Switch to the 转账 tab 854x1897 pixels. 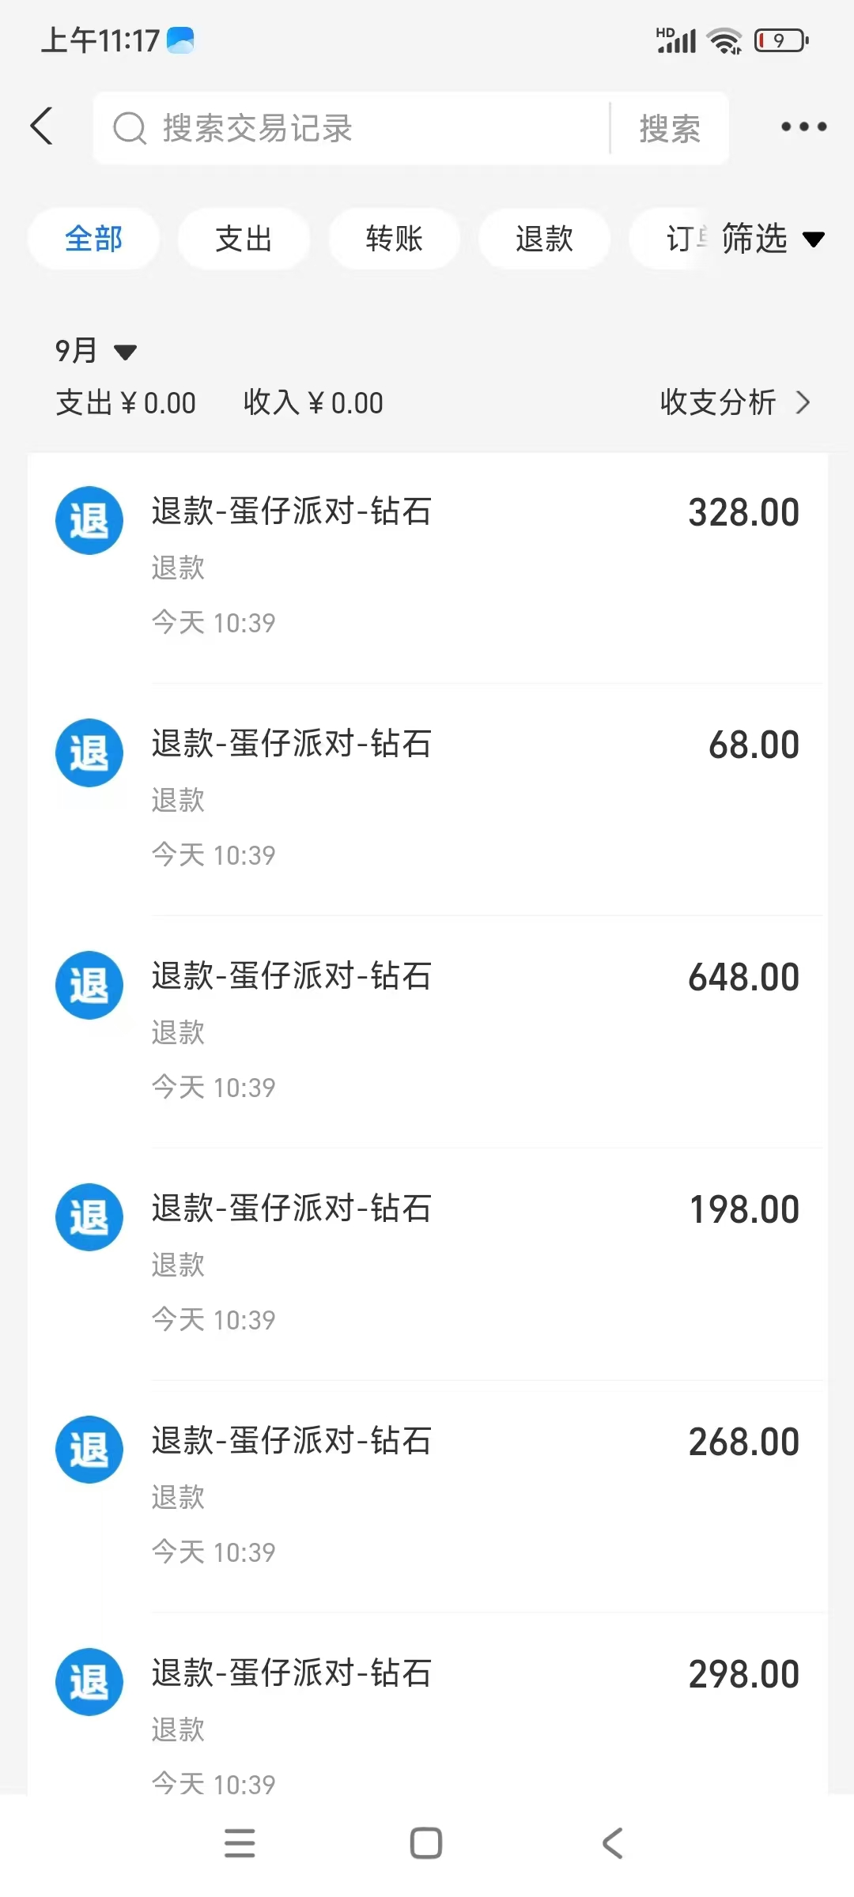[394, 239]
